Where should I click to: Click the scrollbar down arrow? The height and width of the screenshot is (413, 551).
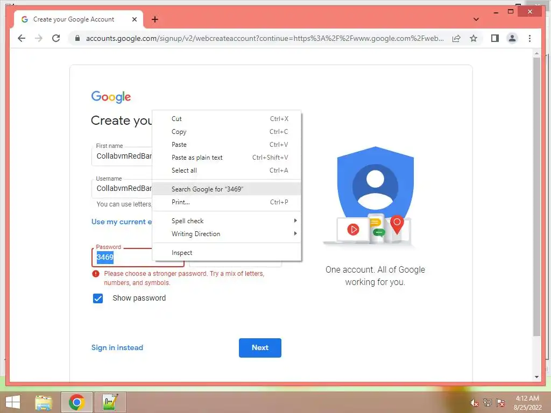pos(536,377)
